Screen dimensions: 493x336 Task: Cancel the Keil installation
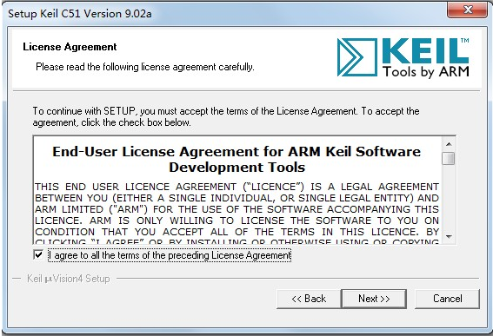coord(448,299)
